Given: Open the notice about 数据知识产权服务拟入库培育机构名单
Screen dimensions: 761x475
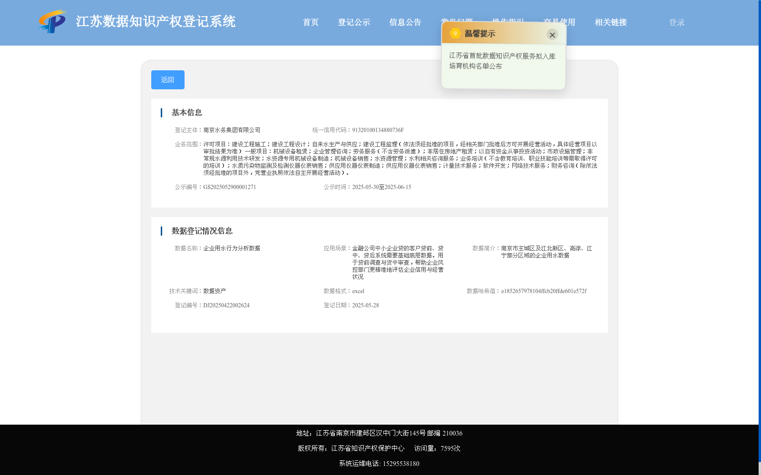Looking at the screenshot, I should (502, 61).
